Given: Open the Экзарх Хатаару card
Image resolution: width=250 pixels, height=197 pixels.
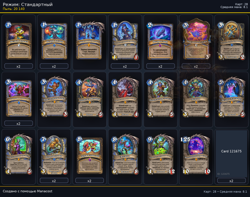Looking at the screenshot, I should click(231, 97).
